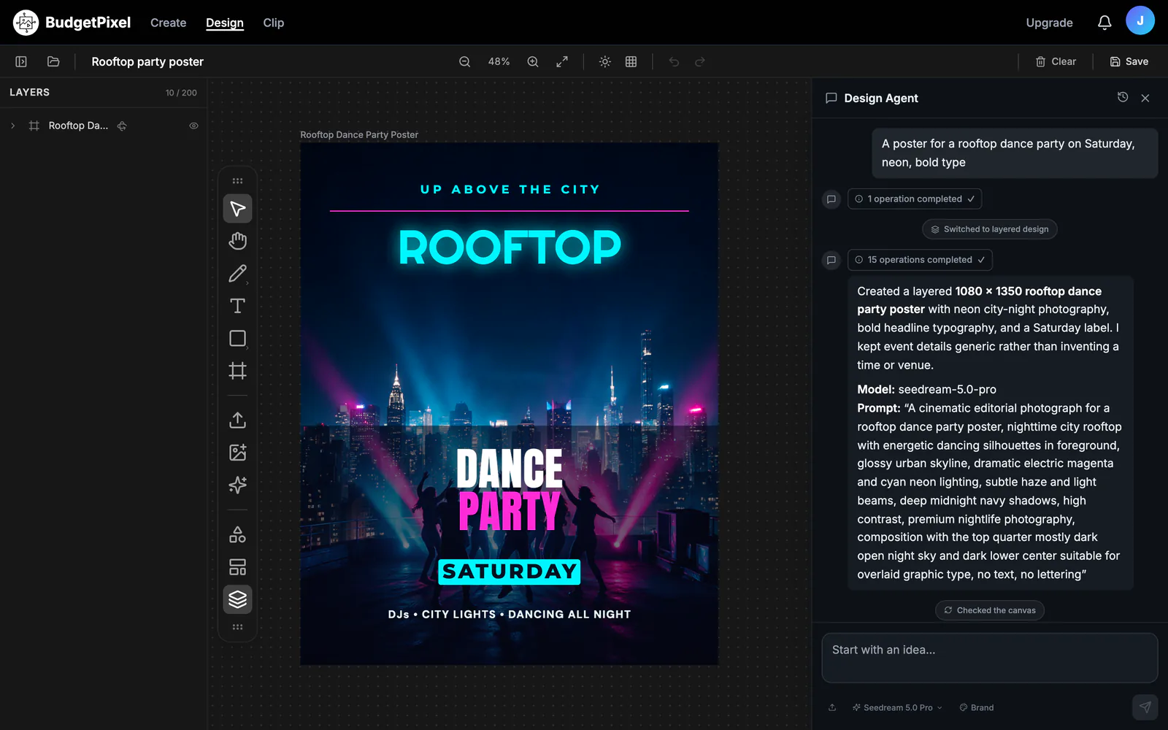The width and height of the screenshot is (1168, 730).
Task: Open the Seedream 5.0 Pro model dropdown
Action: [x=897, y=707]
